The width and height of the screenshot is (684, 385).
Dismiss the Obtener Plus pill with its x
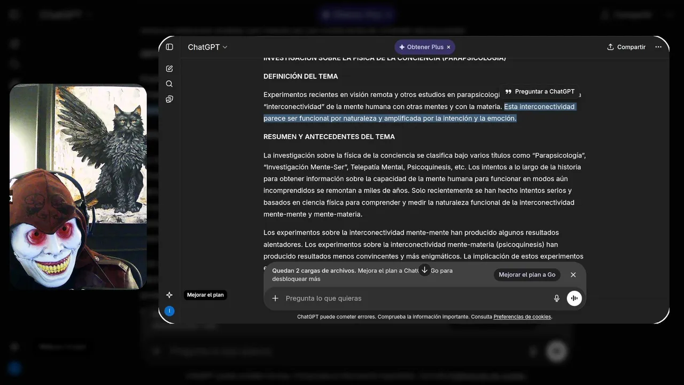(448, 47)
